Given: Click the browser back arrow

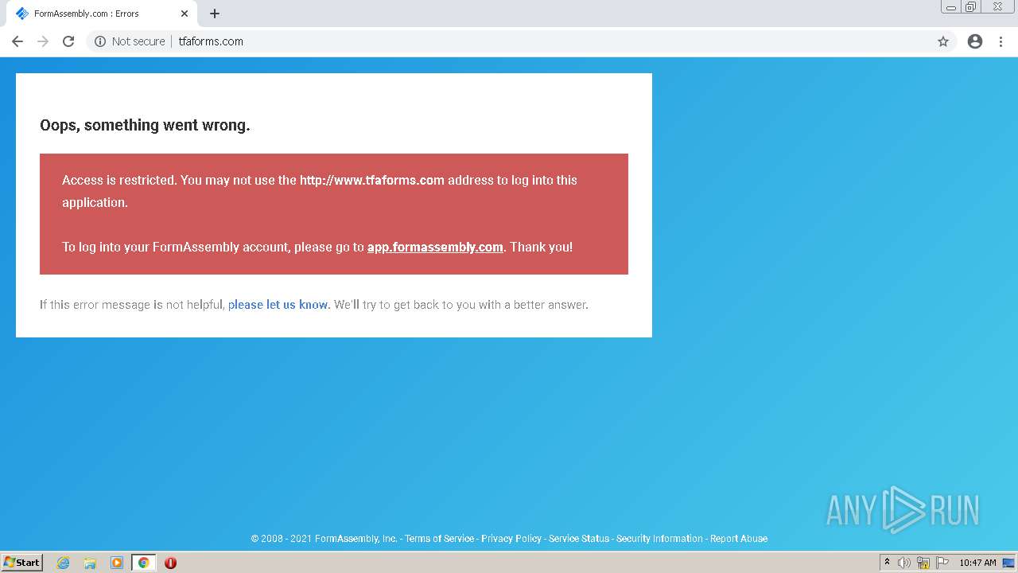Looking at the screenshot, I should pos(17,41).
